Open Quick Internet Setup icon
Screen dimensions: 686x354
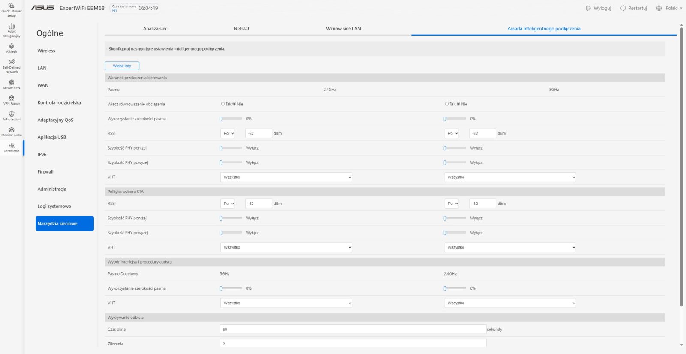click(x=12, y=6)
